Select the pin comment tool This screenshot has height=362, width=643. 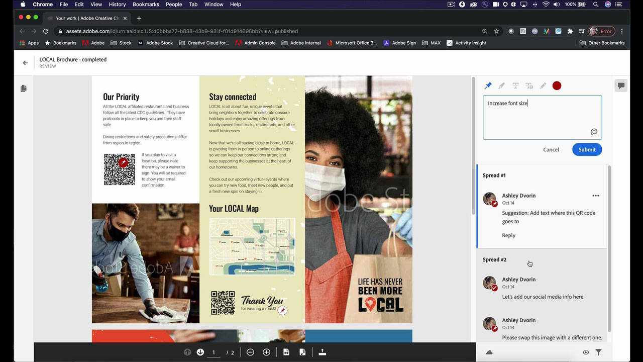(488, 86)
